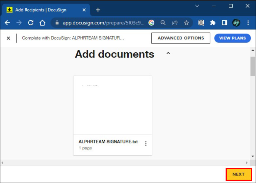Open ALPHRTEAM SIGNATURE document preview
This screenshot has width=256, height=183.
(113, 105)
